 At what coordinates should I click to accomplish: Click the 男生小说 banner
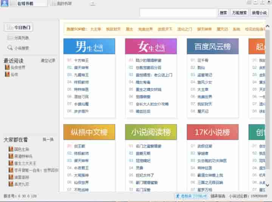click(x=89, y=47)
